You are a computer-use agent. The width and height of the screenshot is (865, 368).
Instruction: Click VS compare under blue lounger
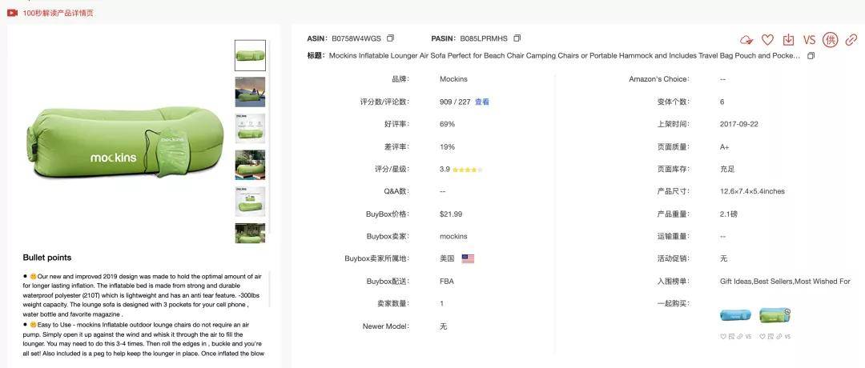749,336
